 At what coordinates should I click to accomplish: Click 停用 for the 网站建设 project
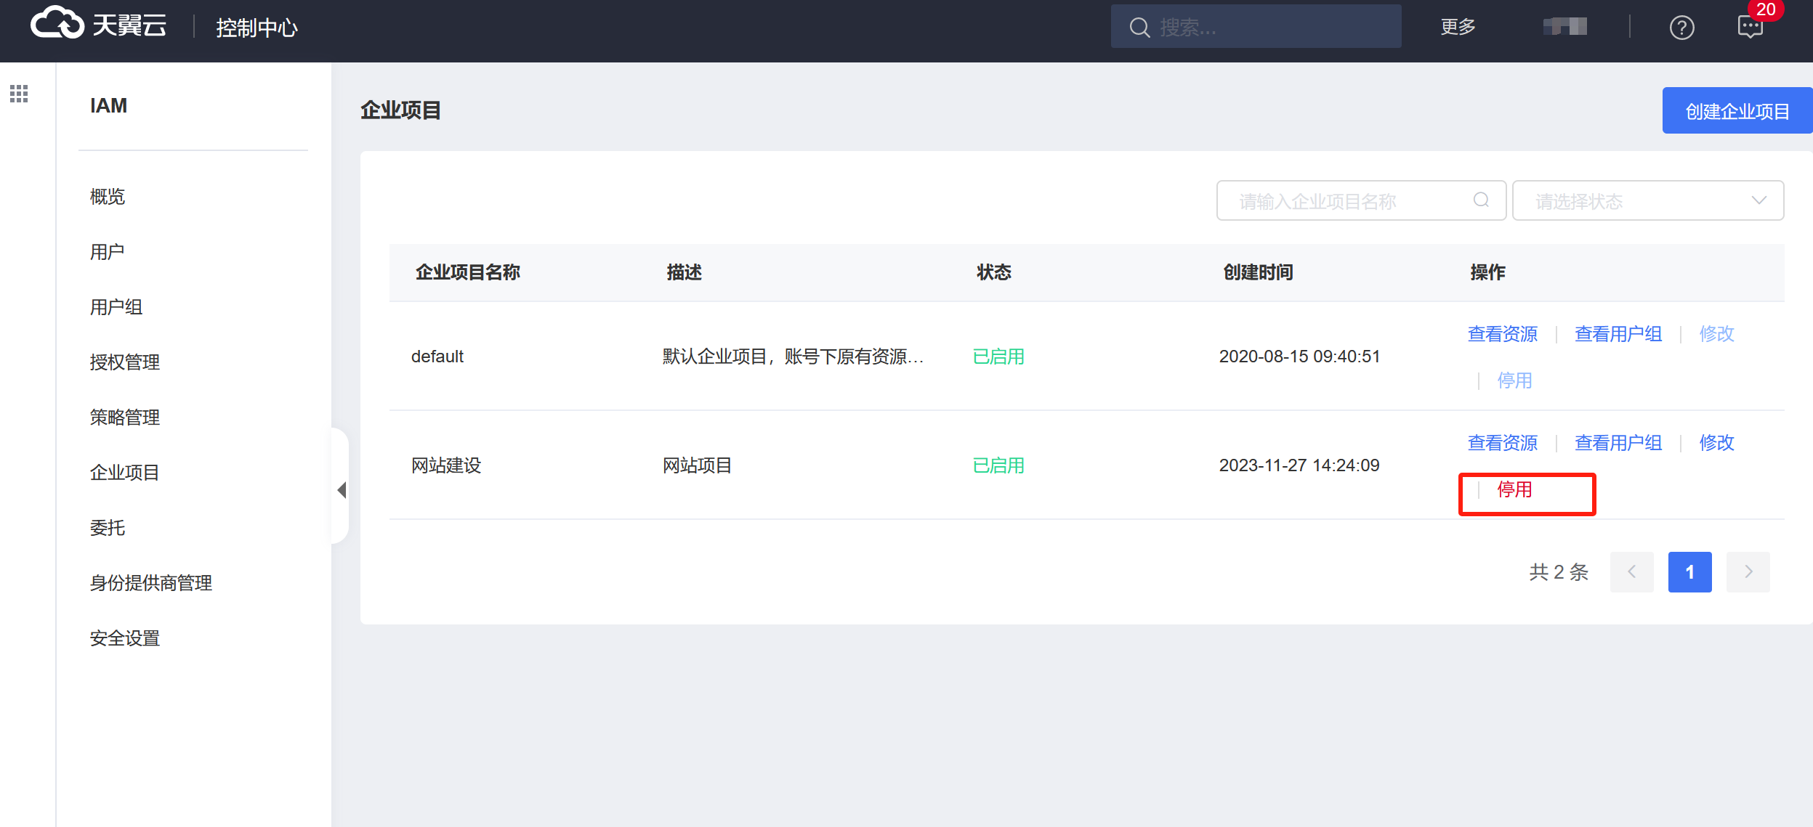[1514, 490]
